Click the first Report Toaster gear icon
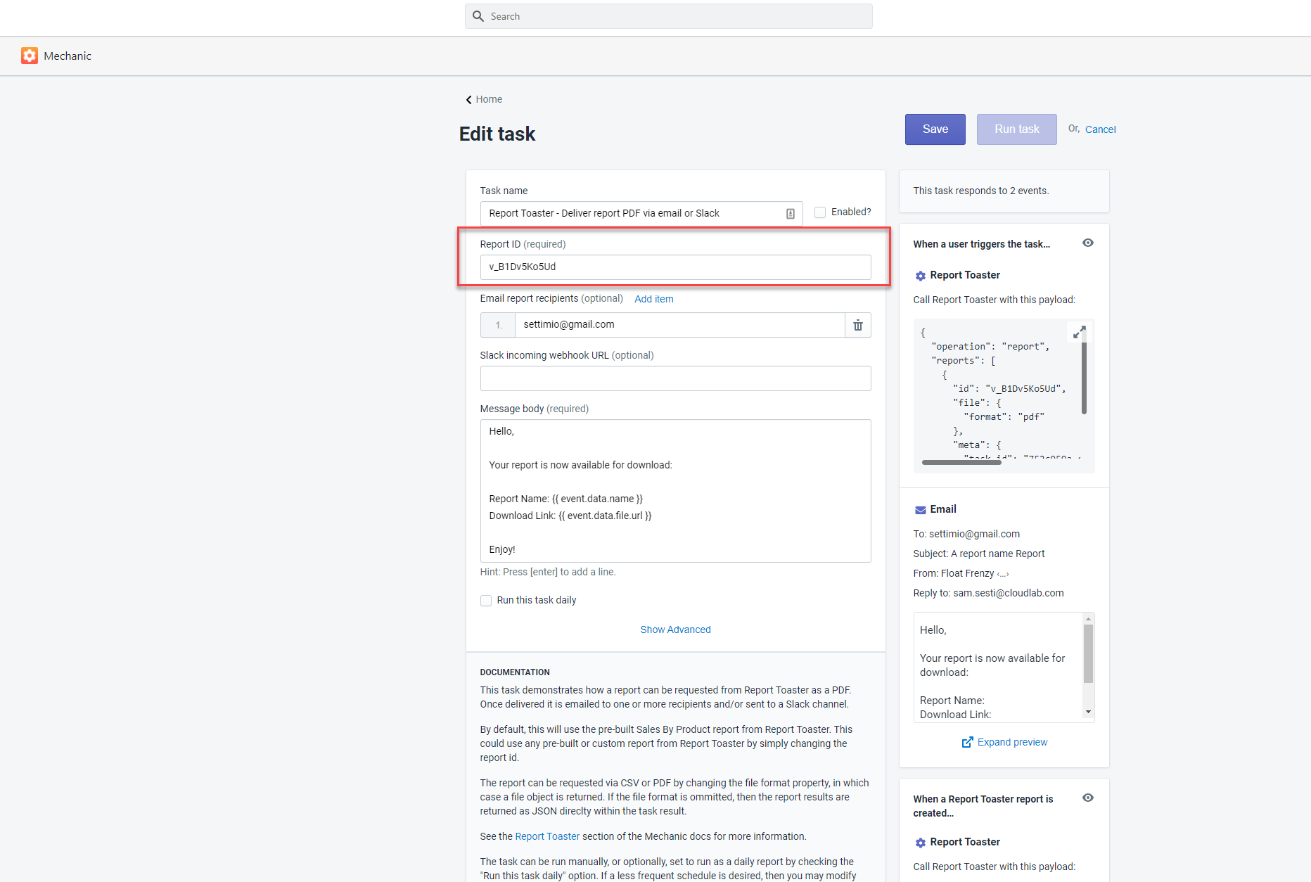Image resolution: width=1311 pixels, height=882 pixels. tap(920, 276)
